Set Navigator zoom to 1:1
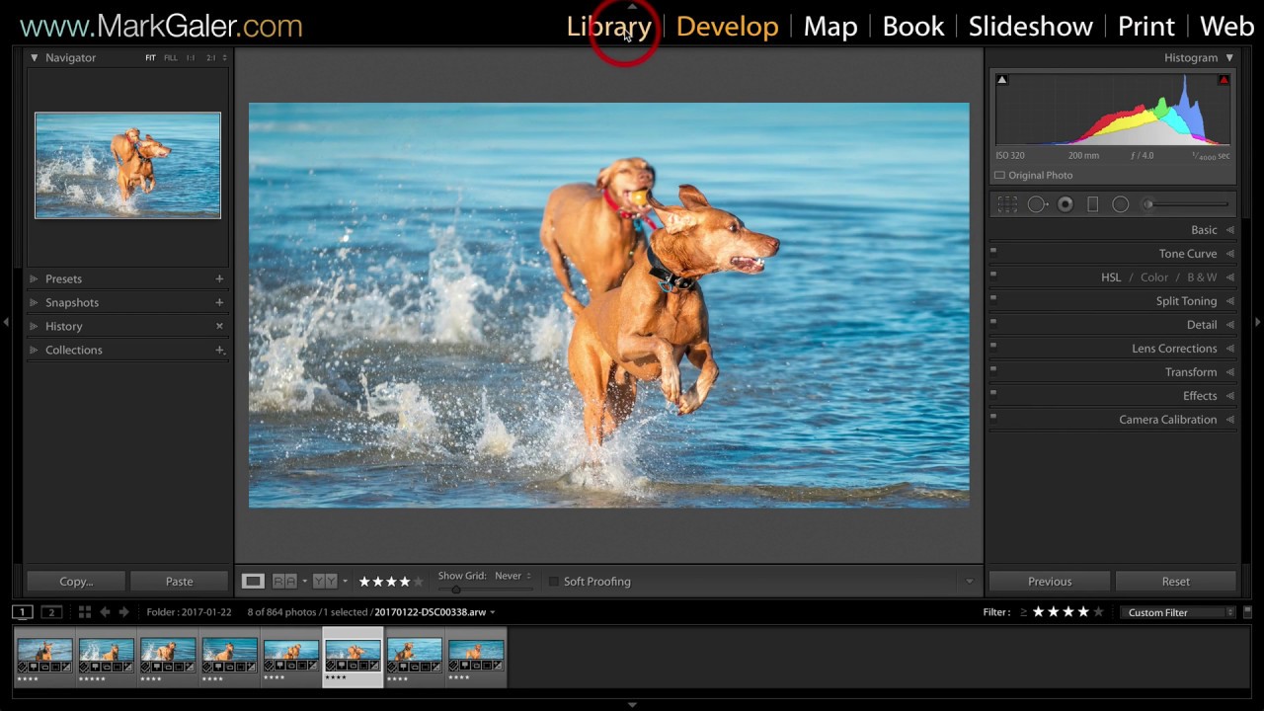Screen dimensions: 1264x711 191,58
